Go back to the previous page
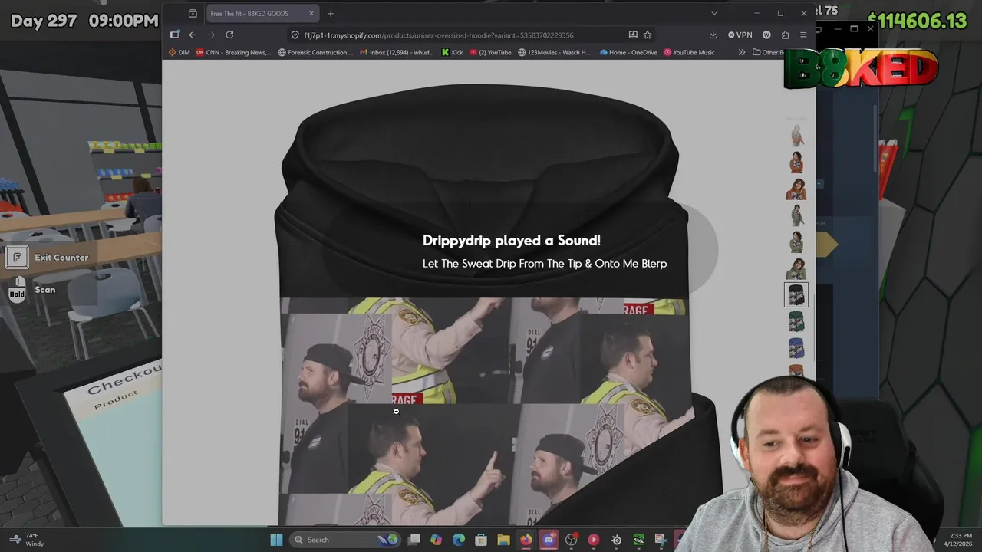982x552 pixels. click(x=193, y=34)
